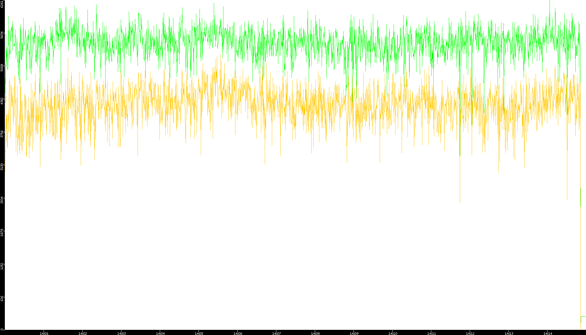The width and height of the screenshot is (586, 335).
Task: Select the 2504 Y-axis value label
Action: (x=2, y=200)
